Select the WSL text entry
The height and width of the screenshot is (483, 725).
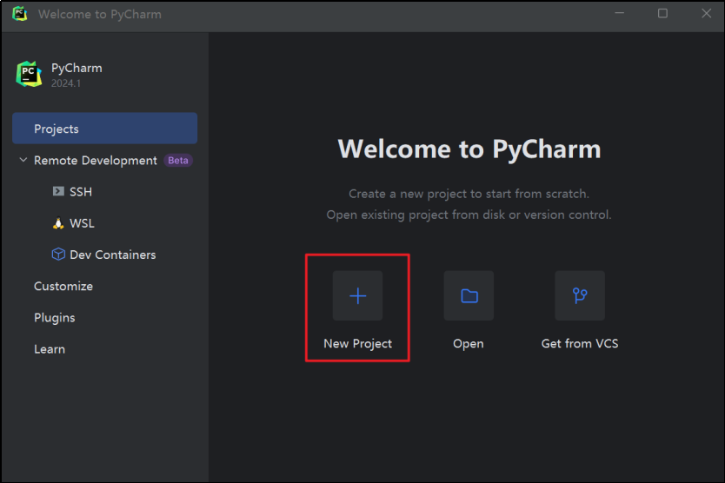tap(83, 223)
